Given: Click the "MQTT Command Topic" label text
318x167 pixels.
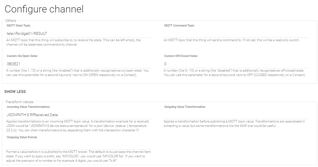Looking at the screenshot, I should [179, 25].
